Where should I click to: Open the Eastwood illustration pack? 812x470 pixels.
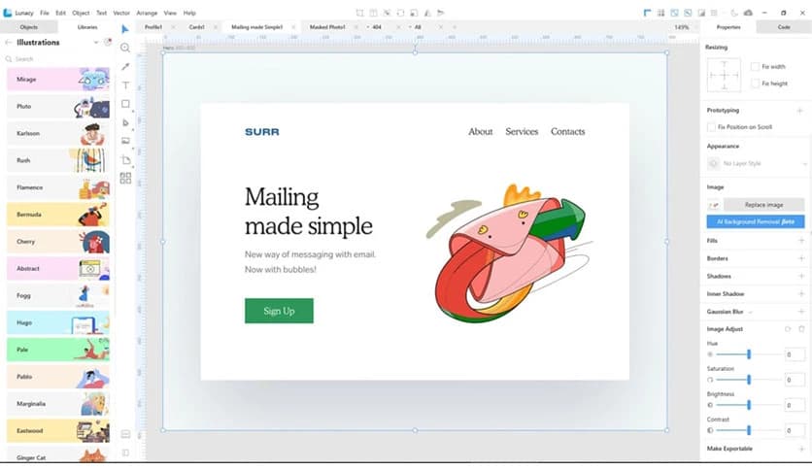coord(58,430)
